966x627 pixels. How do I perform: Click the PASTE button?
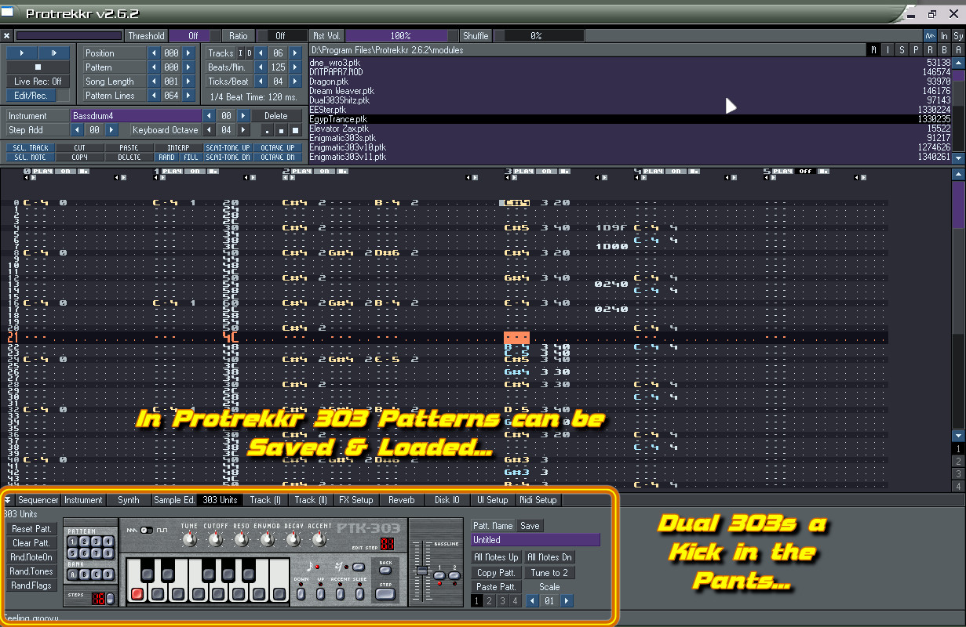coord(129,147)
